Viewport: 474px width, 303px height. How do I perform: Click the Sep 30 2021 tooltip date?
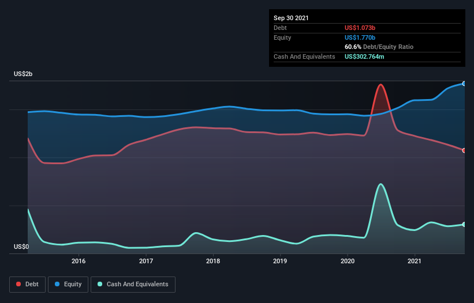point(291,18)
